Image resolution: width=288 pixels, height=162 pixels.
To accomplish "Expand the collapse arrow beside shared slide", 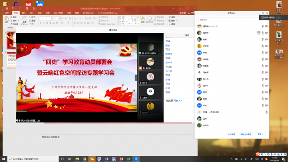I will point(136,78).
